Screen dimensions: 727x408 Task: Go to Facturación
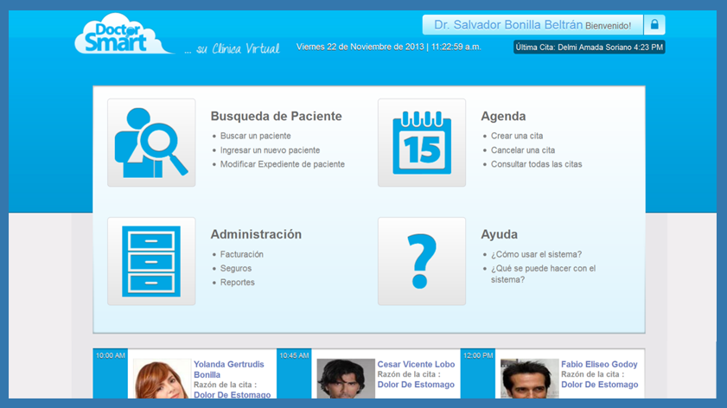tap(242, 255)
